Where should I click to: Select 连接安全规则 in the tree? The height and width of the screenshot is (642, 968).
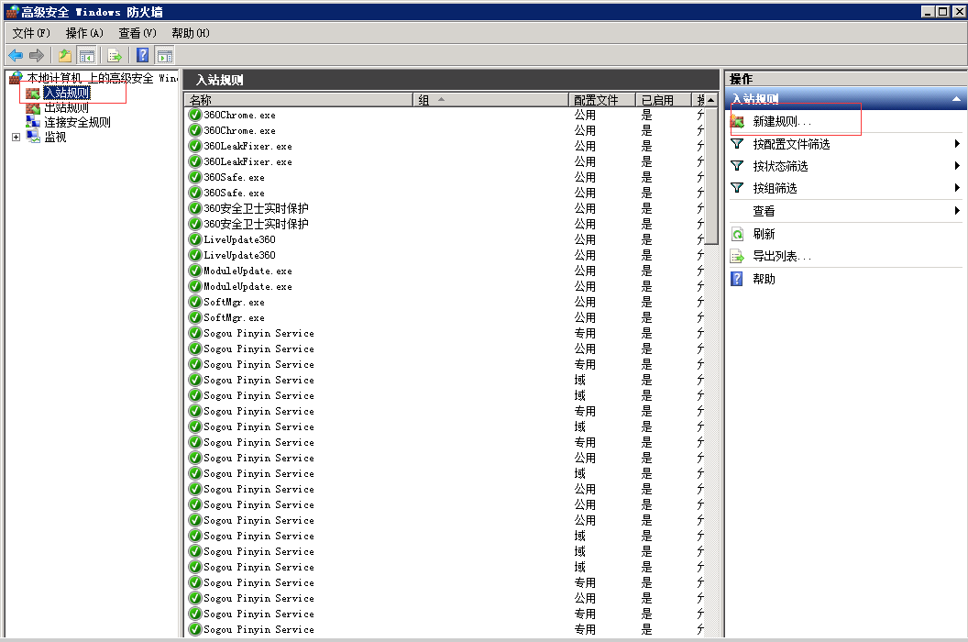pyautogui.click(x=77, y=123)
